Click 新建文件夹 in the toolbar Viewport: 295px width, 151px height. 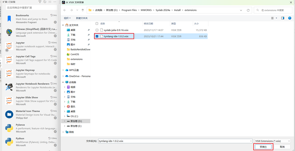(x=82, y=18)
